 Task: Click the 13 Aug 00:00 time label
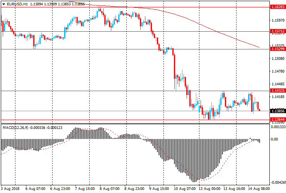209,188
